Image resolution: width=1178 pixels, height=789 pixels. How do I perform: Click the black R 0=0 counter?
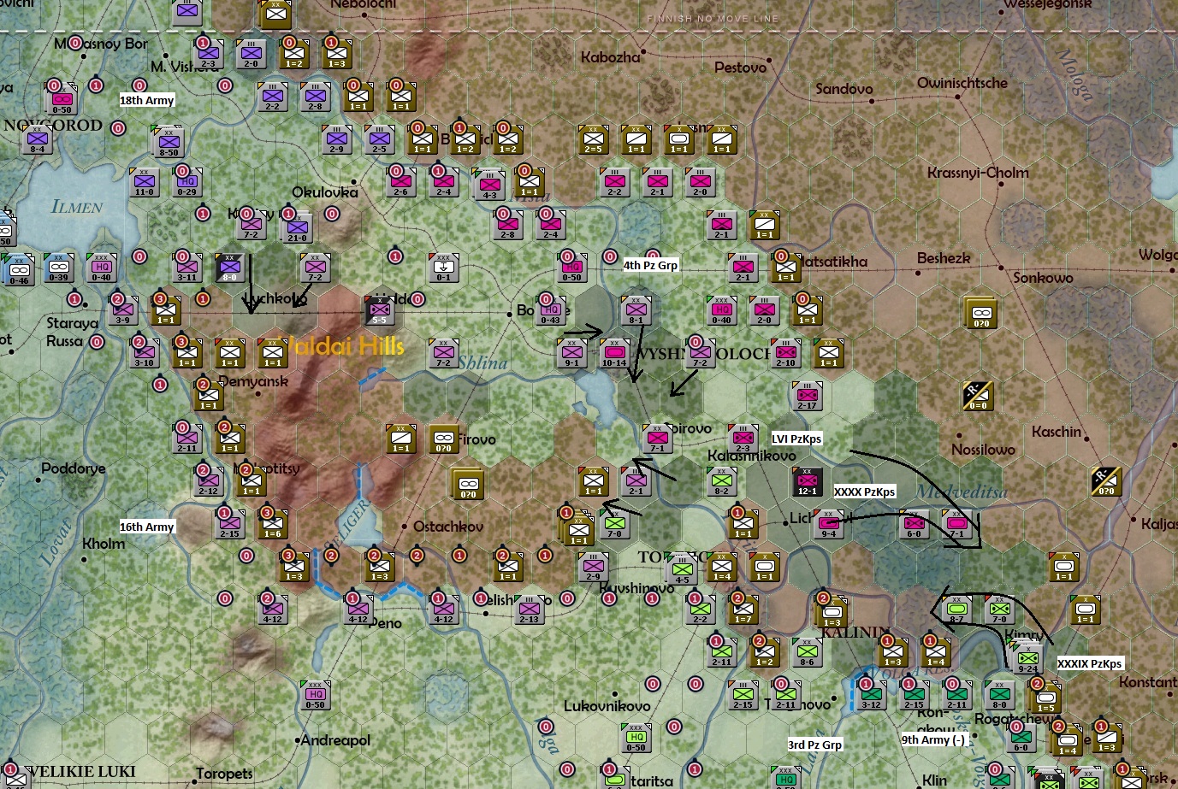pos(978,396)
